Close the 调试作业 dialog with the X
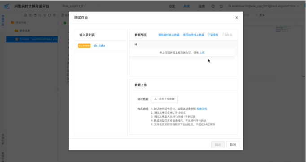The image size is (306, 162). click(x=237, y=18)
